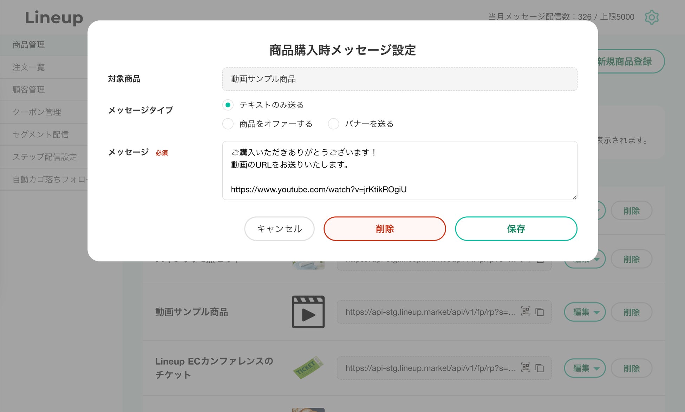Select テキストのみ送る radio option
This screenshot has height=412, width=685.
(228, 105)
